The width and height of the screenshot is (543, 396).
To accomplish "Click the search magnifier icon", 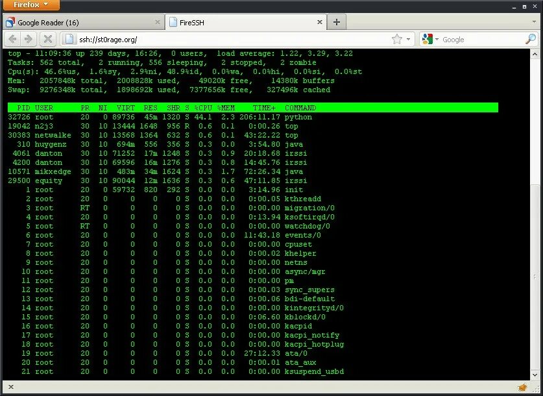I will tap(531, 39).
